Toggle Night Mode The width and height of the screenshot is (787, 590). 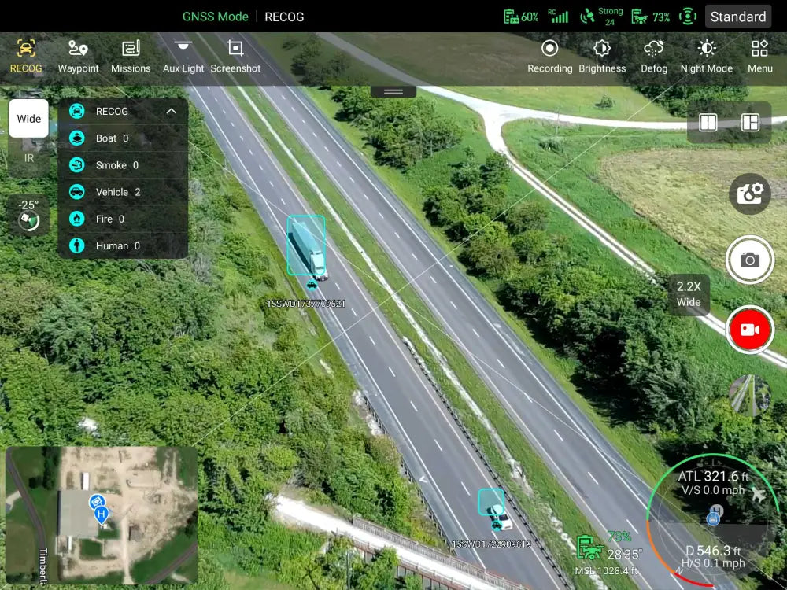706,57
